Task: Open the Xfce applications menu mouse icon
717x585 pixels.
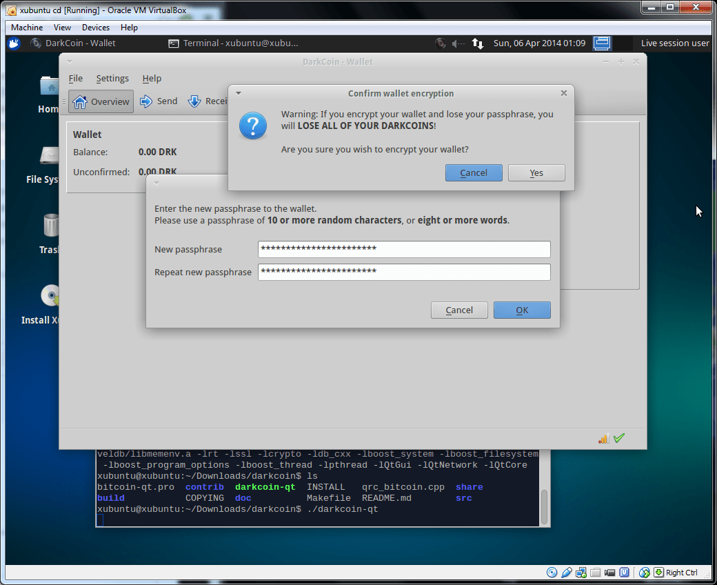Action: tap(14, 43)
